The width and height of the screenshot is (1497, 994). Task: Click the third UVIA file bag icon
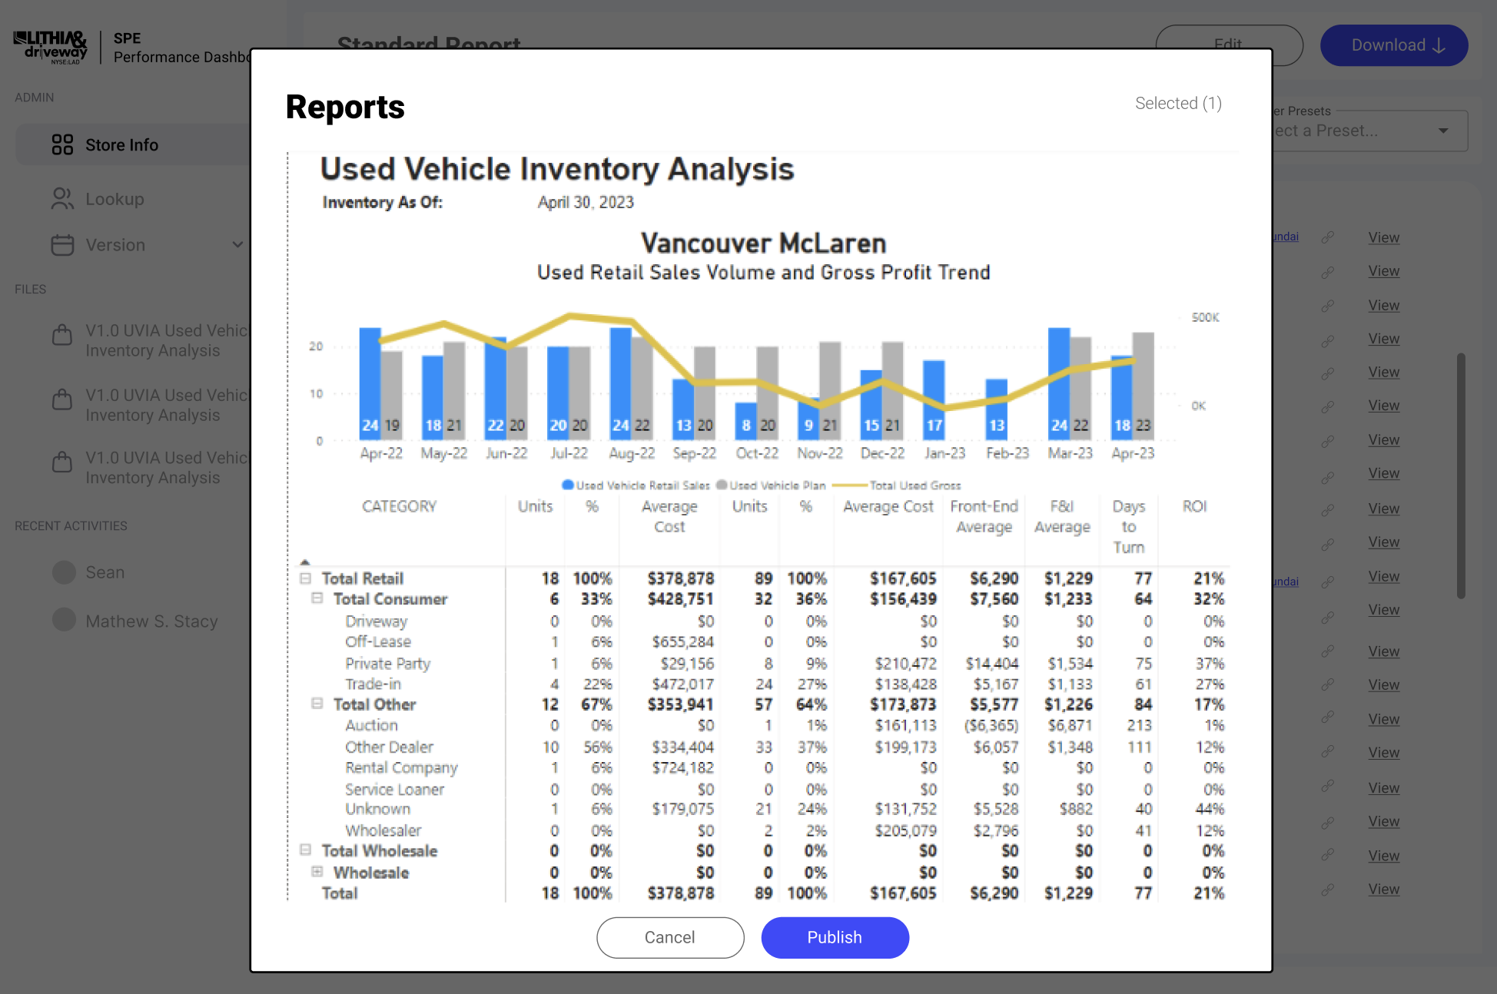(x=62, y=462)
